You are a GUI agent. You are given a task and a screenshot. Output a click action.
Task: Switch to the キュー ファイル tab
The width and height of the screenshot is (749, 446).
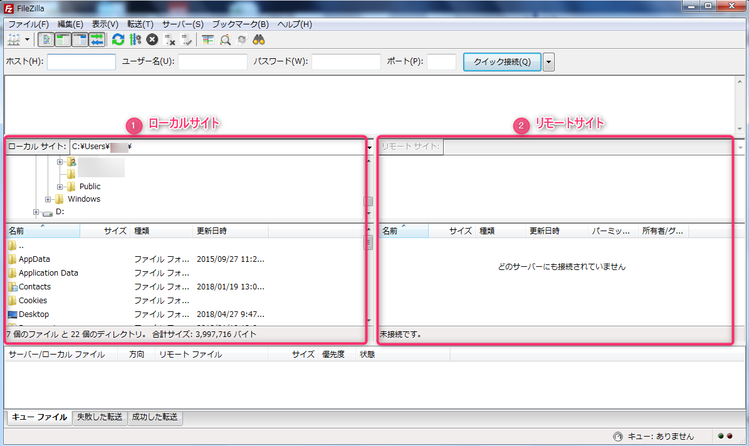[39, 417]
